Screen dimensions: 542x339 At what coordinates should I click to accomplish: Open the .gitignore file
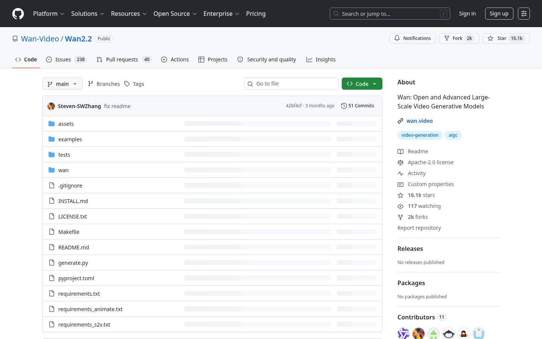point(70,186)
